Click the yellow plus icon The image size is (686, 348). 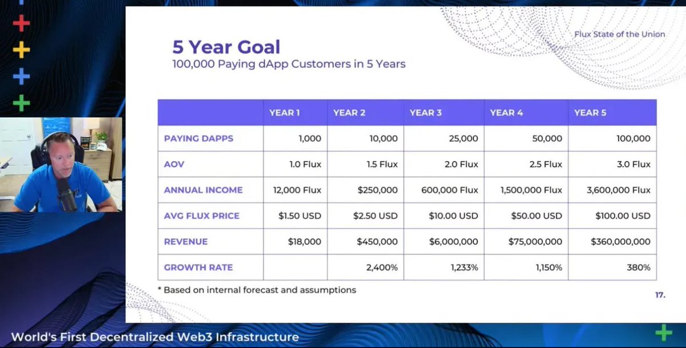(21, 49)
